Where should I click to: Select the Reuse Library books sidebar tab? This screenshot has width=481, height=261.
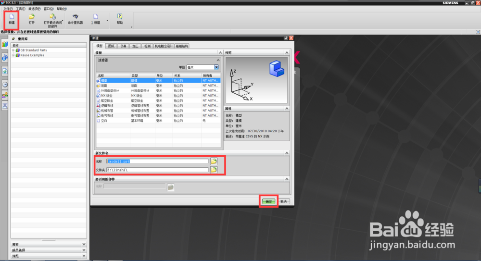tap(5, 44)
